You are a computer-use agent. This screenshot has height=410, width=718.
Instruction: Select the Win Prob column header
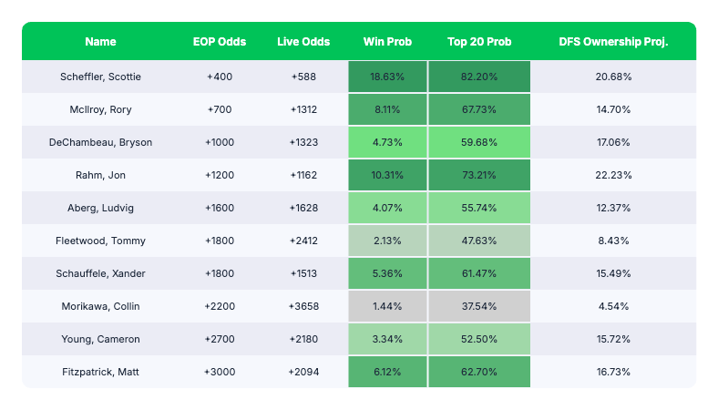click(x=387, y=42)
